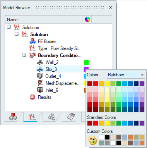This screenshot has width=147, height=148.
Task: Choose dark red in Standard Colors row
Action: click(x=90, y=123)
